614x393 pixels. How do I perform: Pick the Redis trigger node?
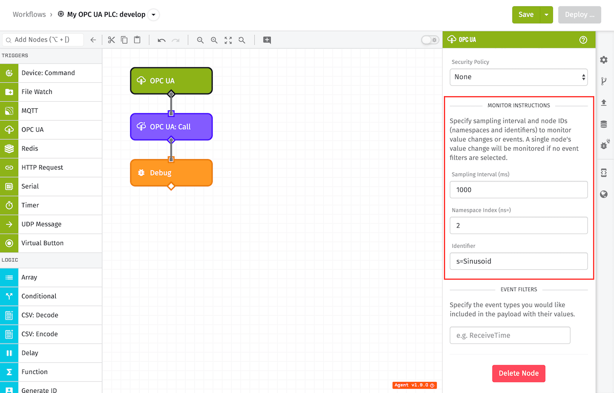(51, 149)
